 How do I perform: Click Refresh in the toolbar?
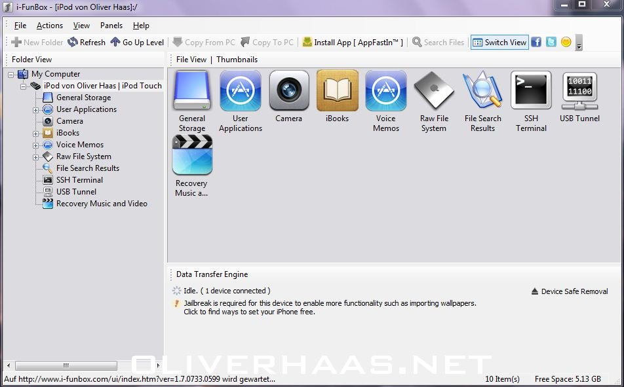[87, 42]
